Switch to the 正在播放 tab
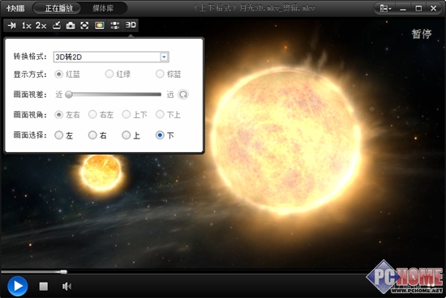The image size is (446, 298). click(59, 8)
